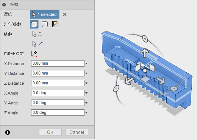Open Z Angle dropdown arrow
Viewport: 197px width, 140px height.
86,113
